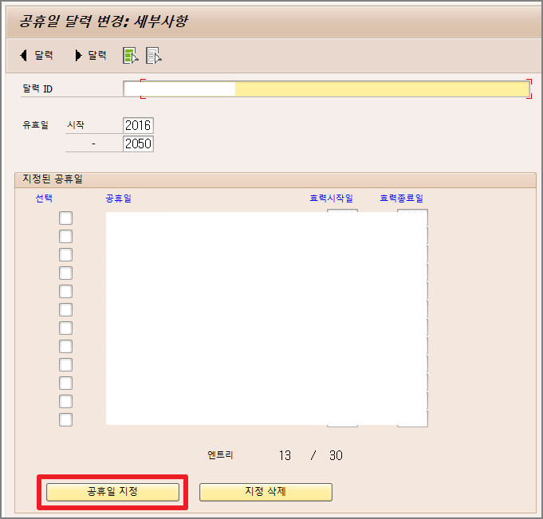Tick the eleventh checkbox in 선택 column
This screenshot has height=519, width=543.
66,402
